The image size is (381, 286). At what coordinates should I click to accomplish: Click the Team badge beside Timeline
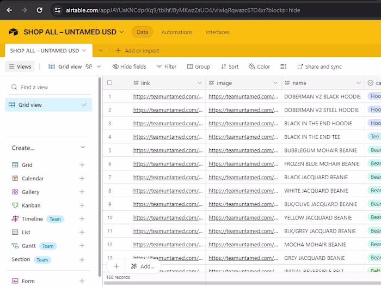click(55, 219)
